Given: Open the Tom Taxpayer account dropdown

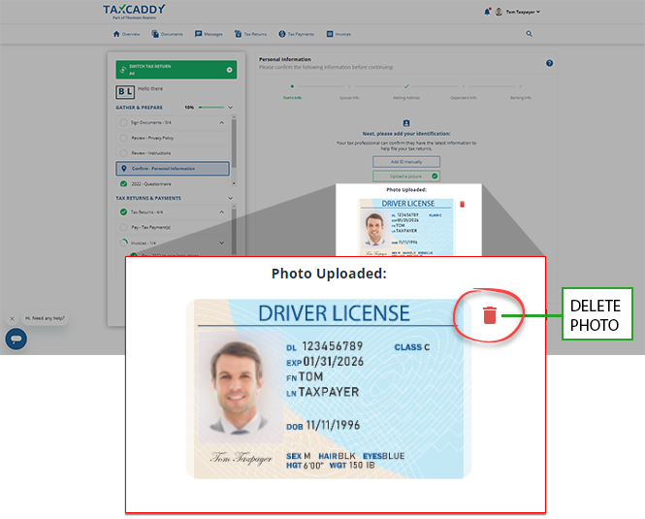Looking at the screenshot, I should [x=523, y=12].
